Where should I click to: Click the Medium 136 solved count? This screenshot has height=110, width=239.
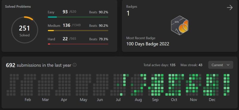pos(67,25)
